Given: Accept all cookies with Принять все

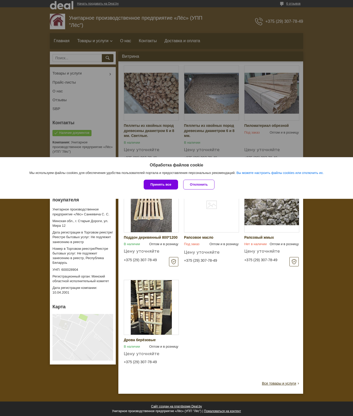Looking at the screenshot, I should click(x=161, y=185).
